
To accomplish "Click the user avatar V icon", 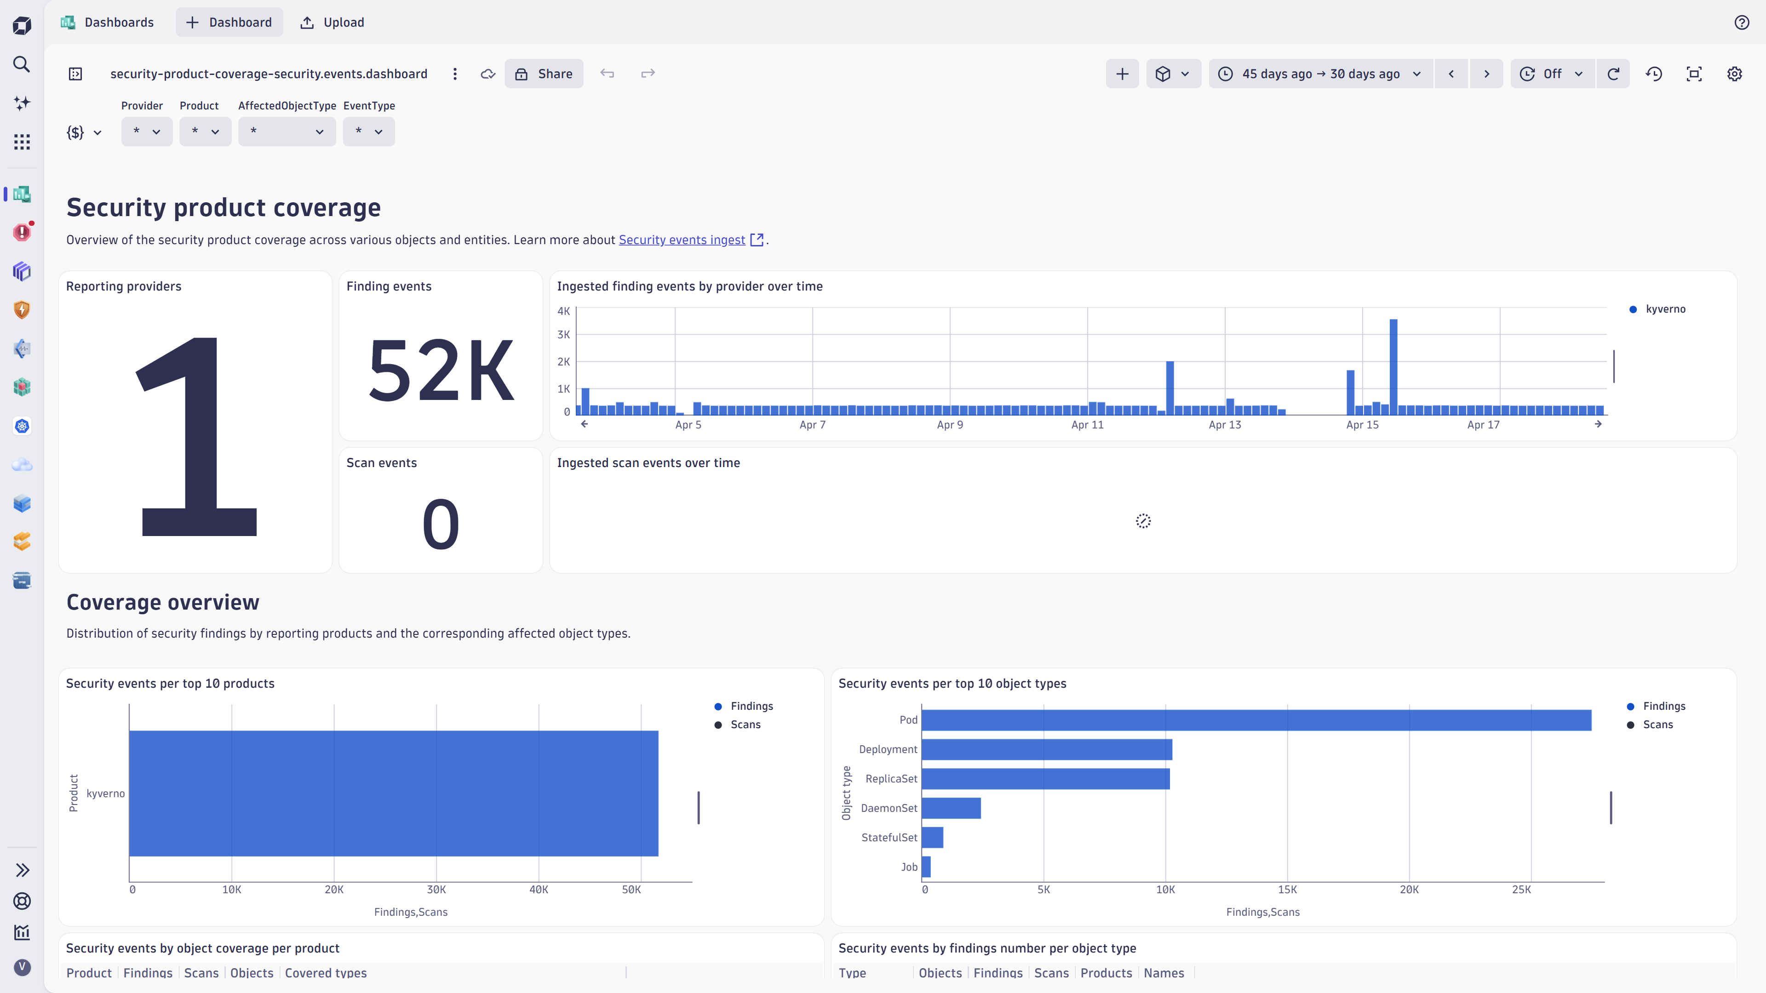I will point(22,967).
